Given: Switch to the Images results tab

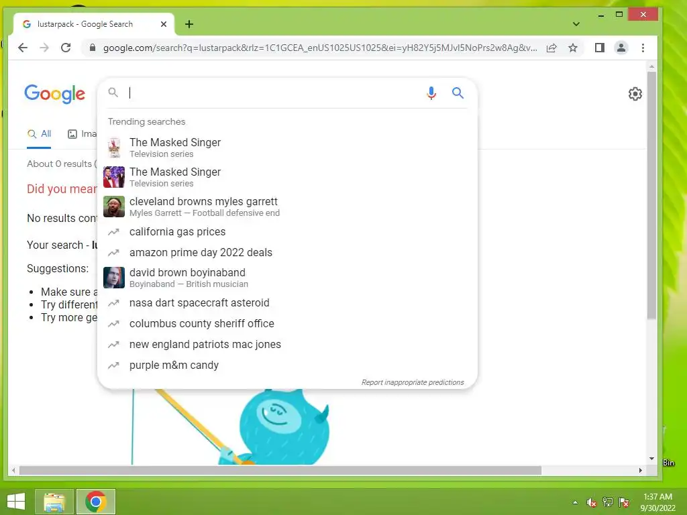Looking at the screenshot, I should 82,134.
